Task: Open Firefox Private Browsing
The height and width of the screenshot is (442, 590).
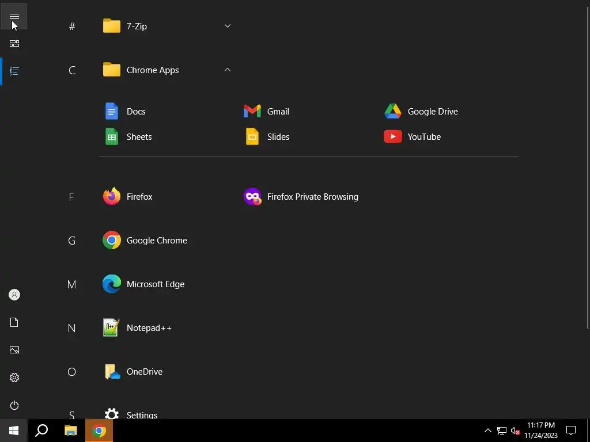Action: click(x=301, y=197)
